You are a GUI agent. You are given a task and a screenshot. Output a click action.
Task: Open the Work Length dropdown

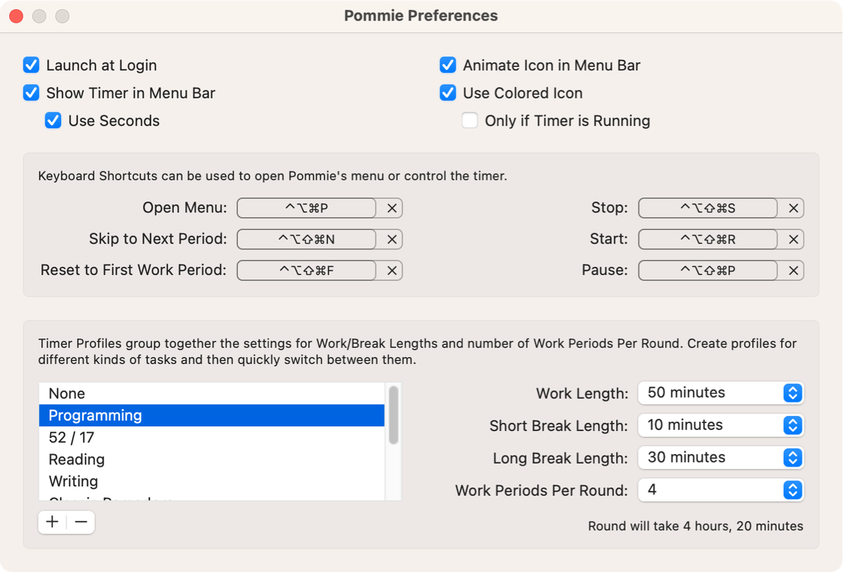721,393
